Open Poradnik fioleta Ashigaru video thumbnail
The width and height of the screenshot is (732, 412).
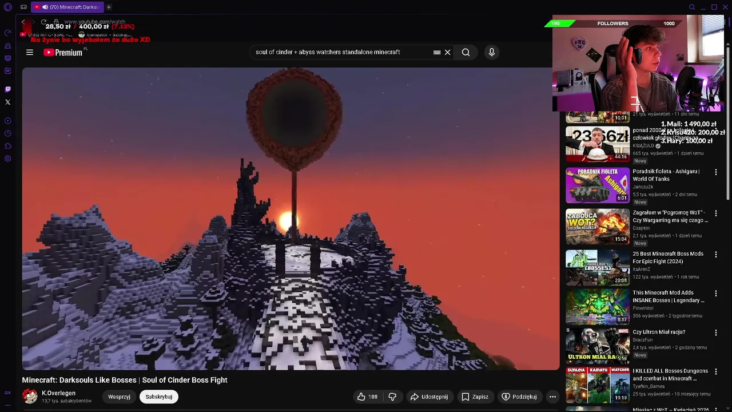click(598, 185)
